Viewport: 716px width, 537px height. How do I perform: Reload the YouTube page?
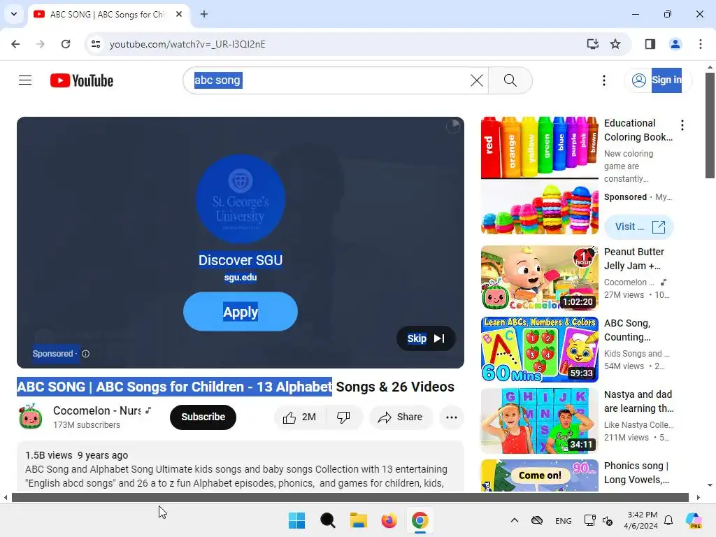(x=66, y=44)
